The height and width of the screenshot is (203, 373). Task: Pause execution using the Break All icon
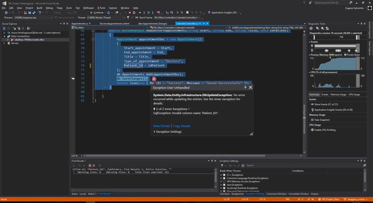[126, 13]
